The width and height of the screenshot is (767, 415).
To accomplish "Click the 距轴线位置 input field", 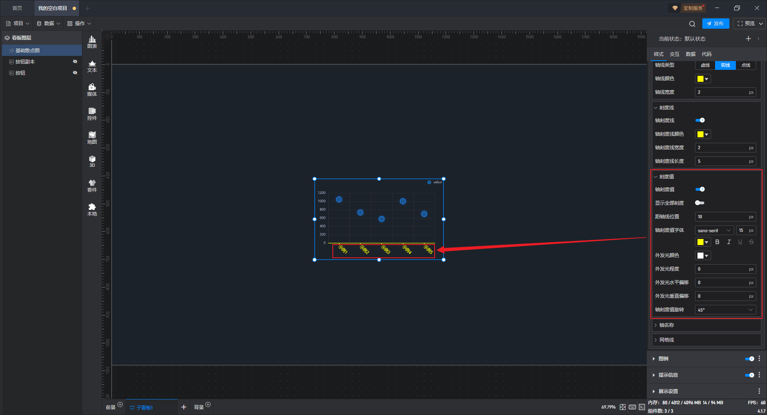I will click(725, 217).
